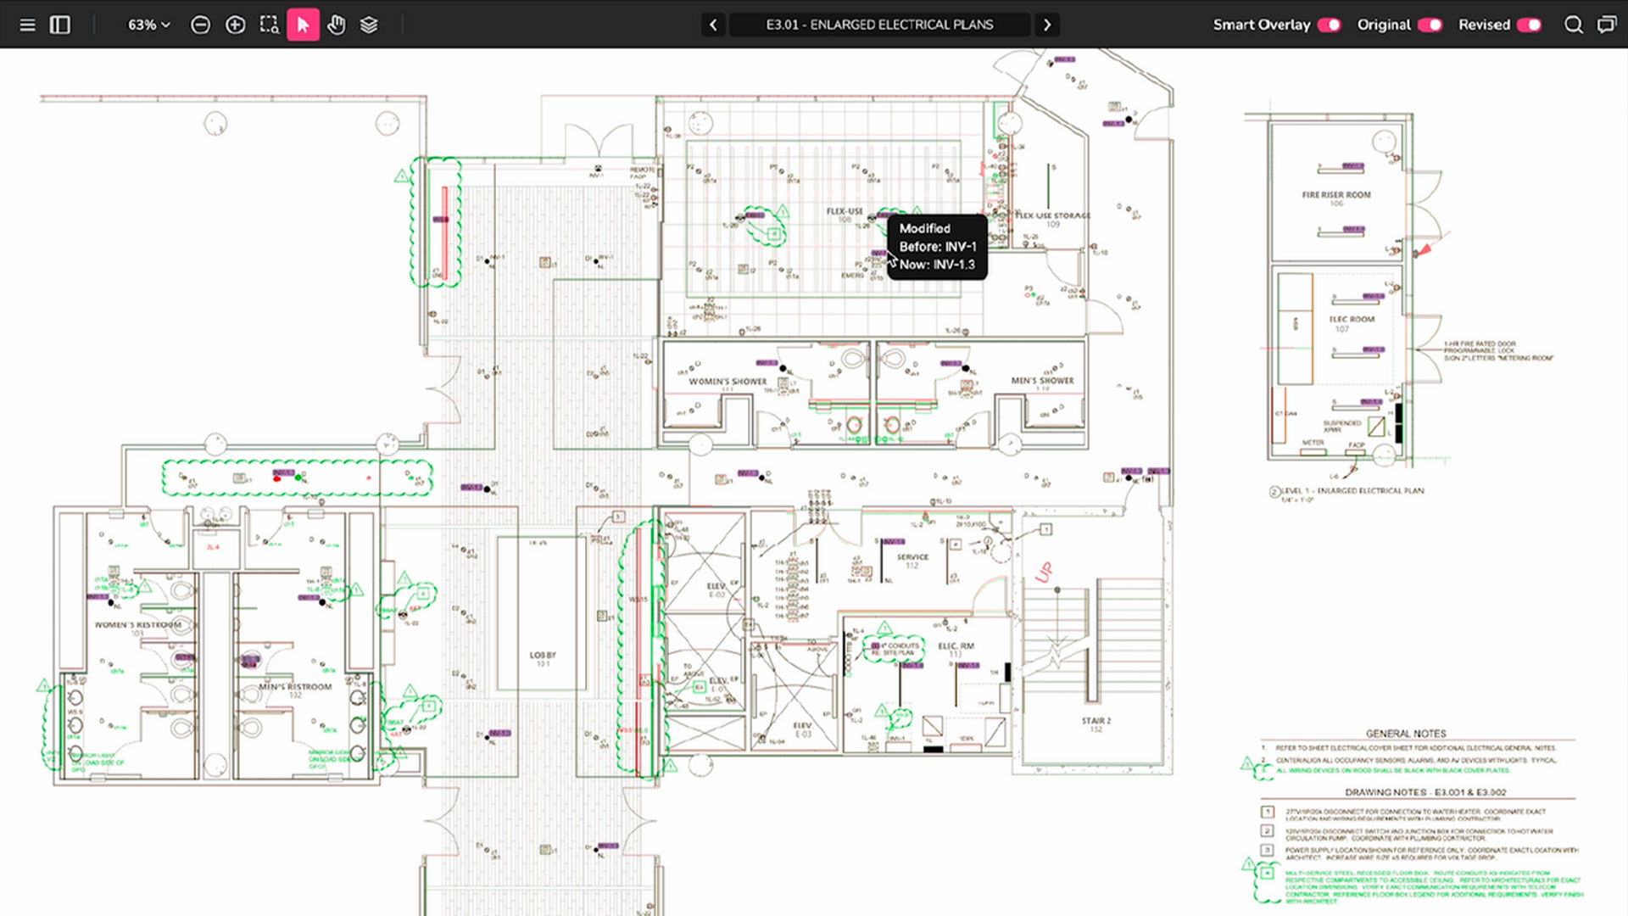The width and height of the screenshot is (1628, 916).
Task: Go to previous sheet with left chevron
Action: 713,25
